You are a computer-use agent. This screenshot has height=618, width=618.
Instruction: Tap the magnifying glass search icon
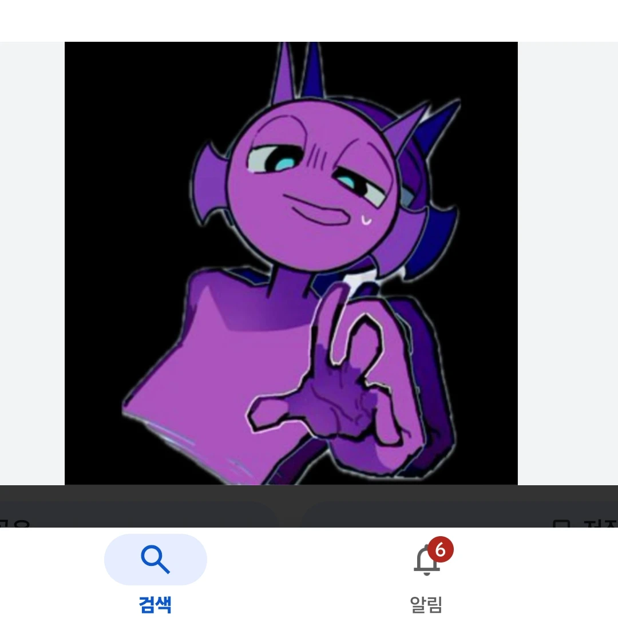click(155, 559)
